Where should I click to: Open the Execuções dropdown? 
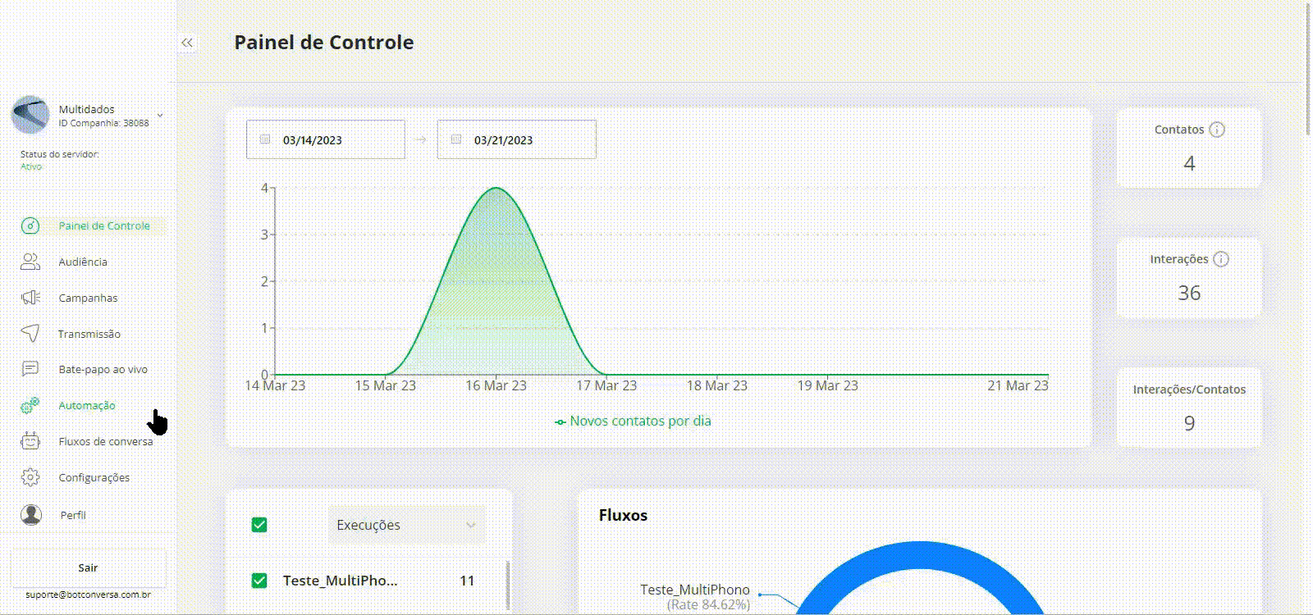(x=406, y=525)
